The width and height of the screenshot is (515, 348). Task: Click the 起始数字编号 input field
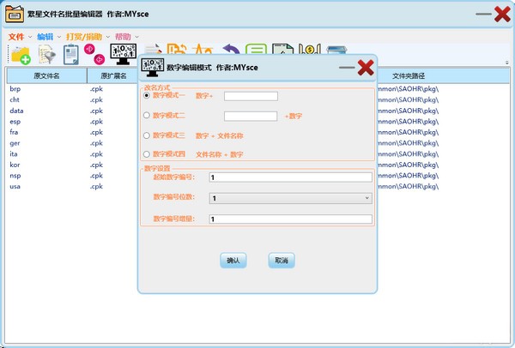pyautogui.click(x=290, y=177)
